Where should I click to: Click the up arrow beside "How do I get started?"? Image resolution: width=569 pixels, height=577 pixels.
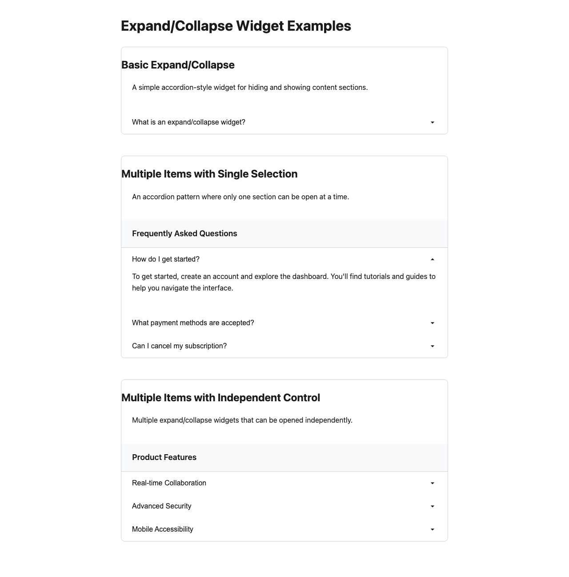[x=433, y=259]
